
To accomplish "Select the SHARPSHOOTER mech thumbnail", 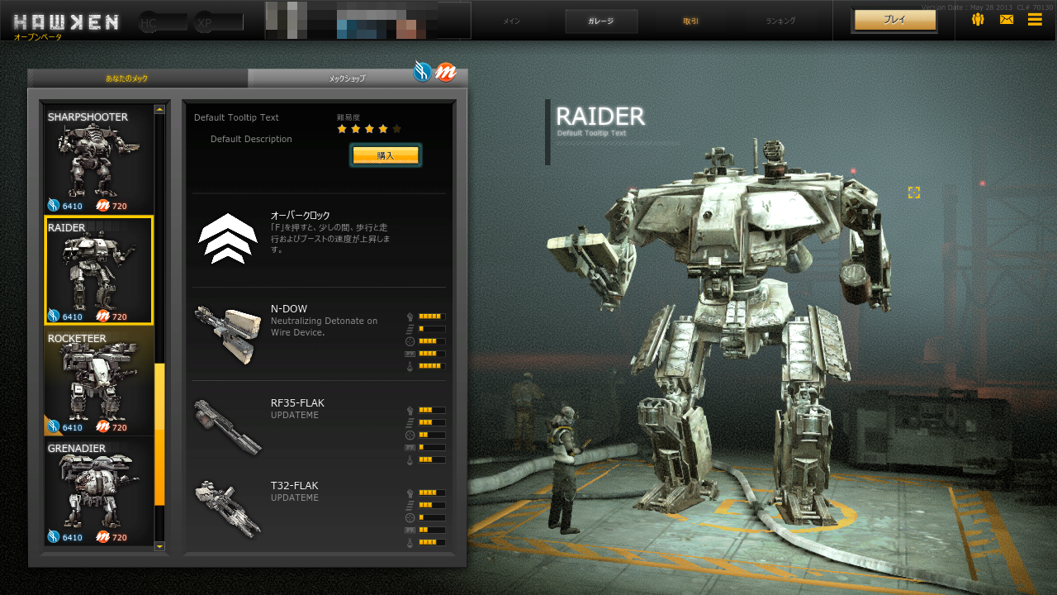I will [x=99, y=159].
